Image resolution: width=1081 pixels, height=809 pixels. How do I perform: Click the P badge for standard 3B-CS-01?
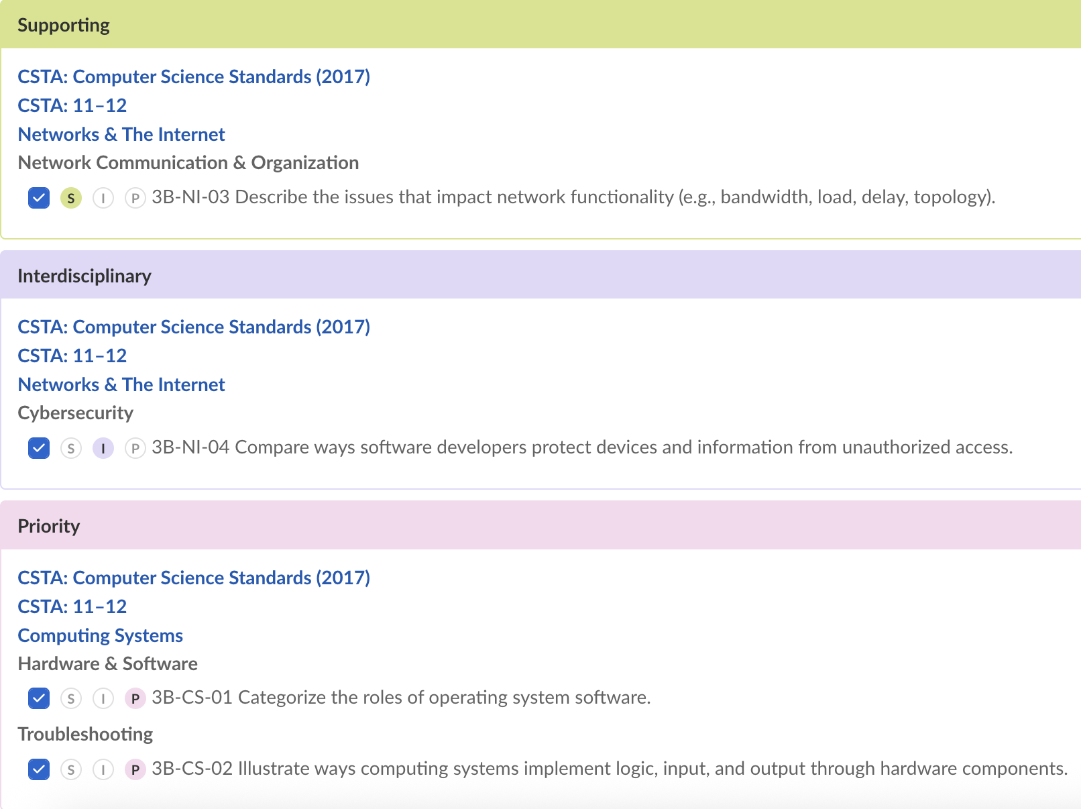pyautogui.click(x=135, y=698)
